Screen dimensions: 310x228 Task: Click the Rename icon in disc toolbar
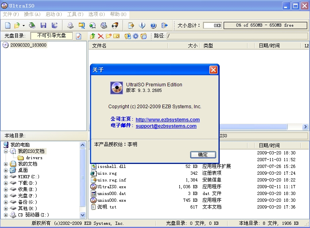[x=117, y=36]
